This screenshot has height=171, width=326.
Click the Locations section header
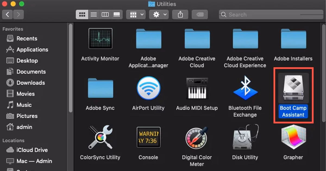(13, 141)
